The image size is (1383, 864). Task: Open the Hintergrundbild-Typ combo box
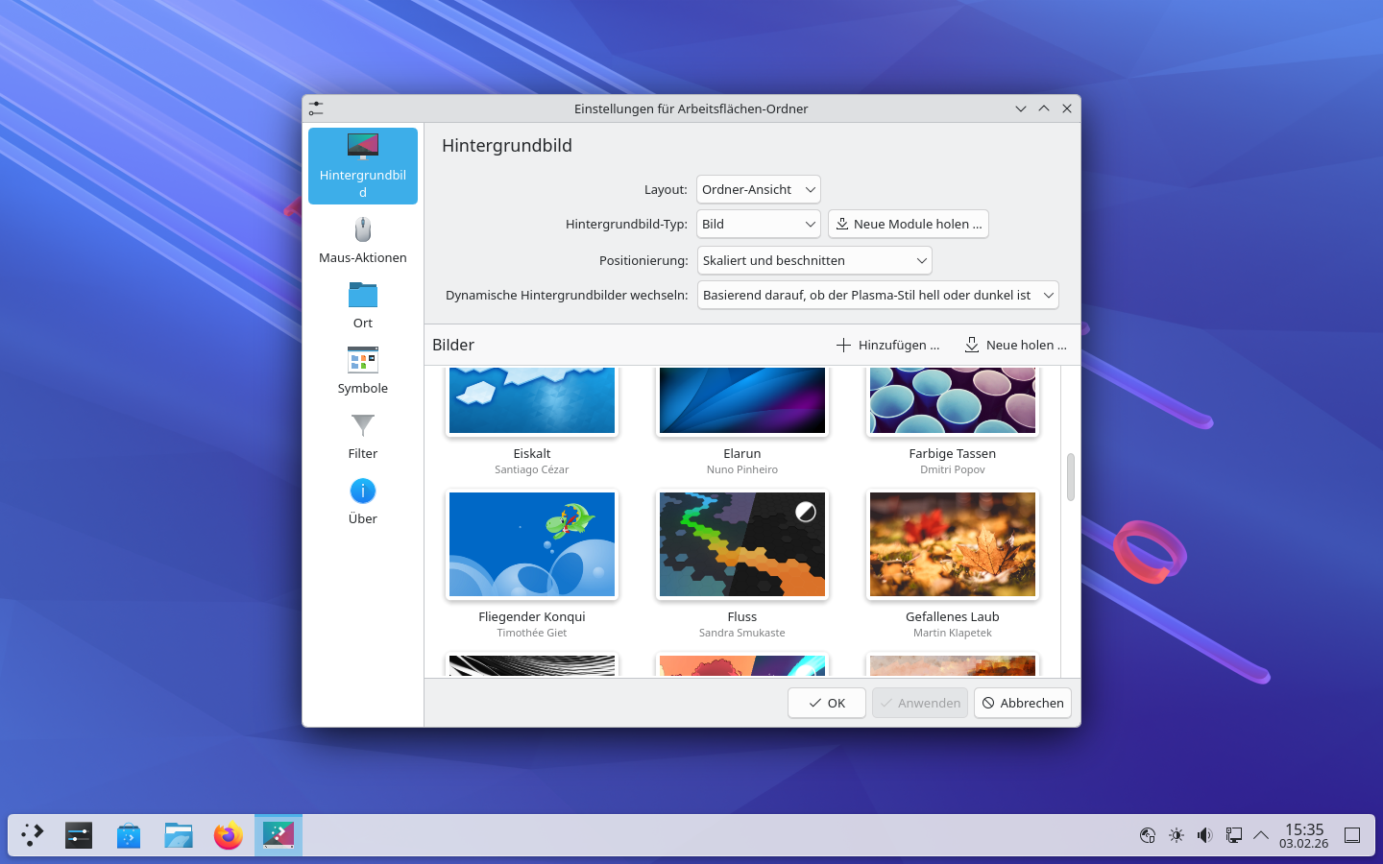[758, 224]
